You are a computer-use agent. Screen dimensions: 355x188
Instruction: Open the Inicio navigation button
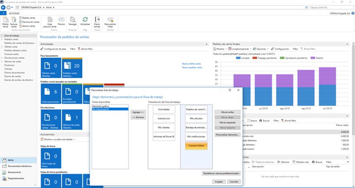point(18,160)
